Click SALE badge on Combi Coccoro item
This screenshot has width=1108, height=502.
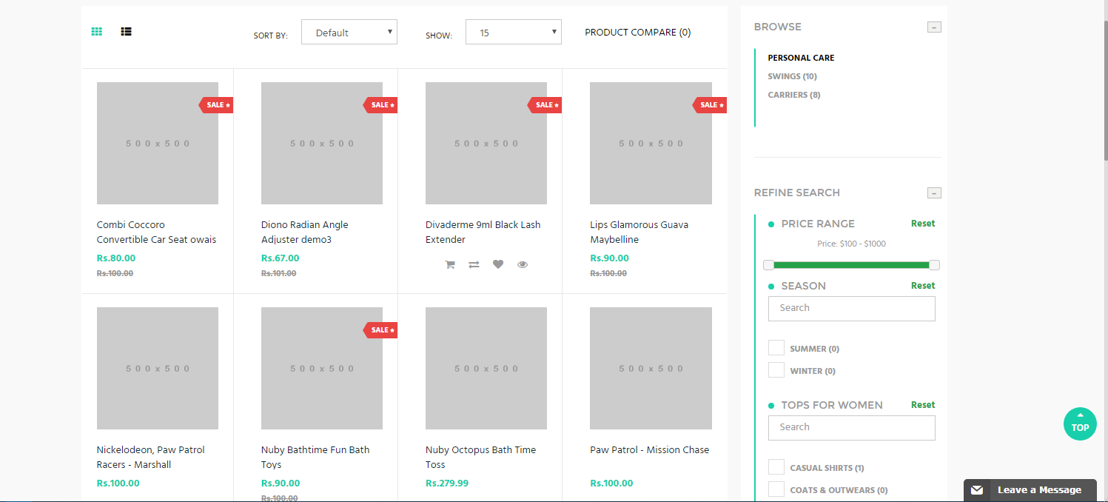(x=216, y=105)
